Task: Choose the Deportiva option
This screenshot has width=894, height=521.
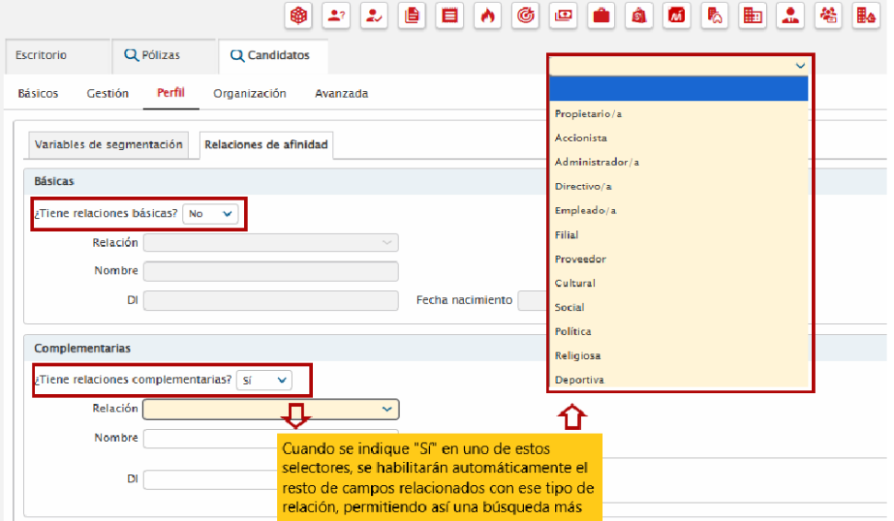Action: click(x=679, y=379)
